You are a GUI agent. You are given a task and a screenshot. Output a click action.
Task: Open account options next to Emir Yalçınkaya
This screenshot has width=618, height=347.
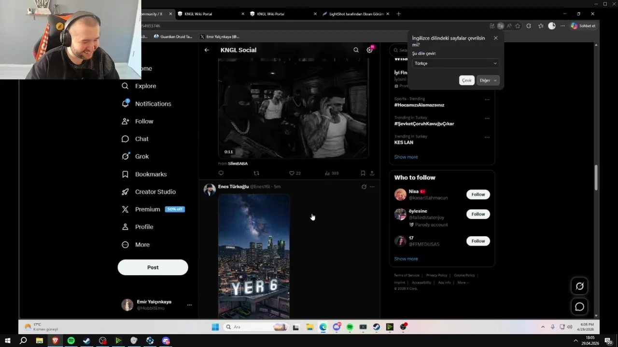tap(189, 305)
